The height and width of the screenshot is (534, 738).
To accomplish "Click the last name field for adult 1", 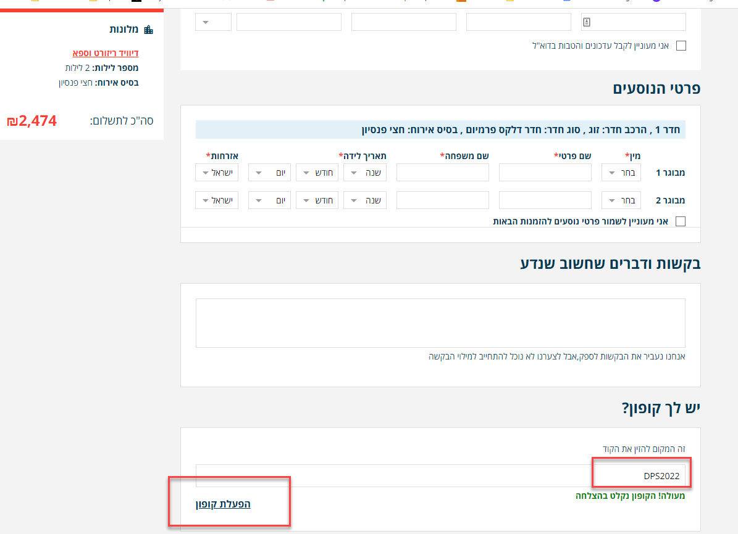I will 442,173.
